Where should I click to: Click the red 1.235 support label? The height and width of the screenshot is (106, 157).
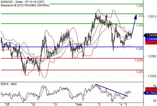pos(140,72)
